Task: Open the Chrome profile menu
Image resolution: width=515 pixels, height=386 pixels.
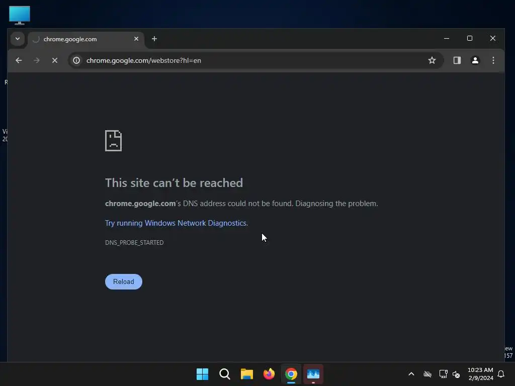Action: pos(475,60)
